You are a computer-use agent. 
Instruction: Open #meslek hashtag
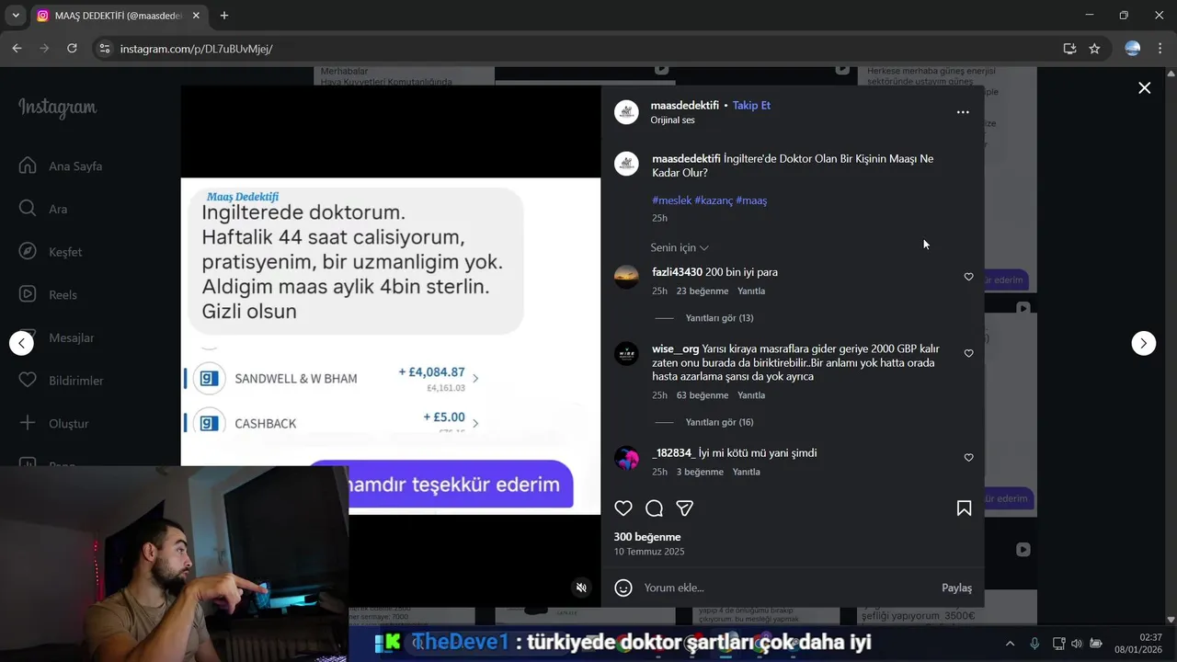pyautogui.click(x=671, y=200)
